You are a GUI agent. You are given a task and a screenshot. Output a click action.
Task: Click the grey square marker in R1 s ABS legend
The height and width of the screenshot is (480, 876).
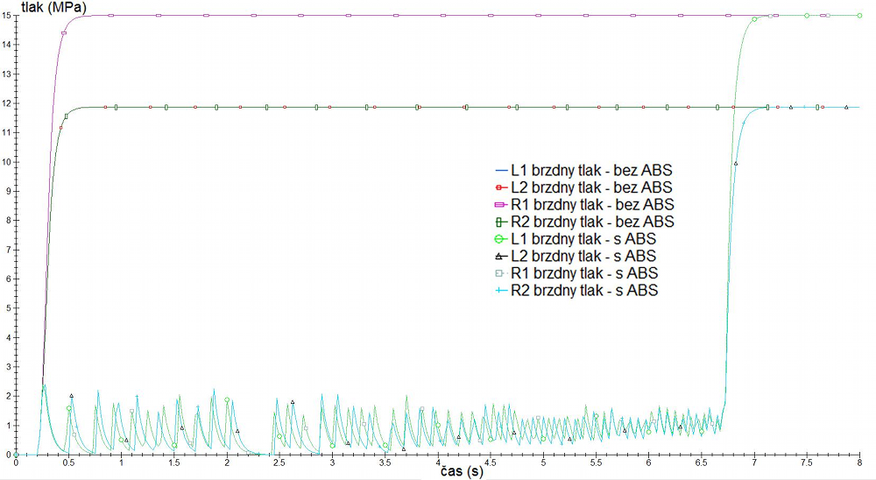(x=500, y=274)
